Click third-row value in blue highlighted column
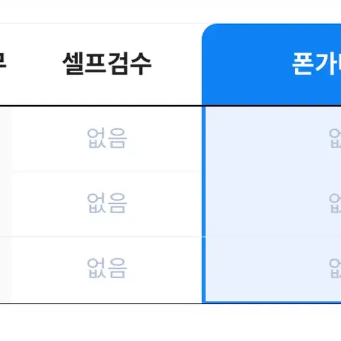 click(335, 268)
